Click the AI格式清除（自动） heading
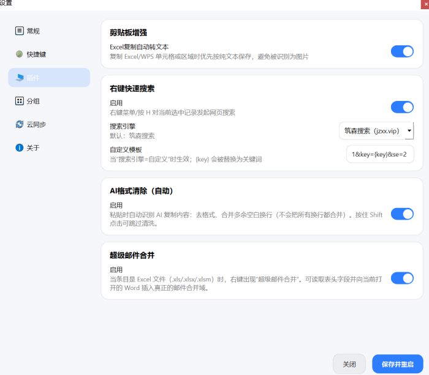The width and height of the screenshot is (429, 375). click(x=141, y=191)
